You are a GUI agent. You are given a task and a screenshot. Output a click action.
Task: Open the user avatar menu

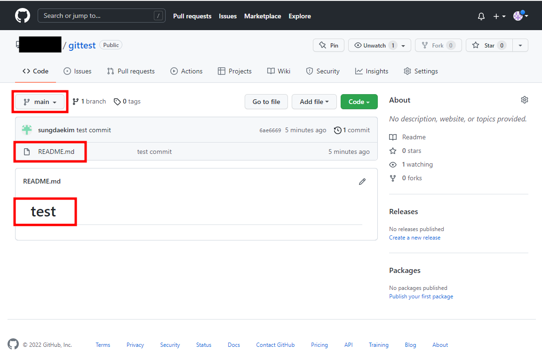tap(520, 16)
